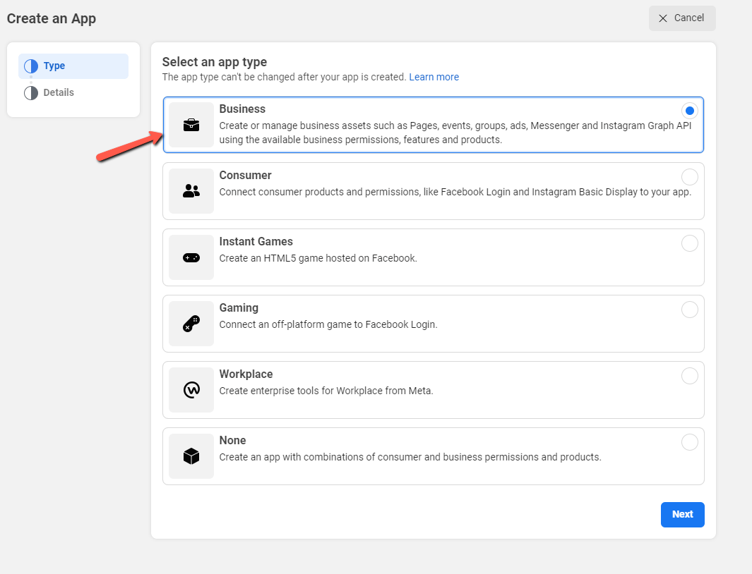Click the Workplace logo icon
This screenshot has width=752, height=574.
[191, 390]
